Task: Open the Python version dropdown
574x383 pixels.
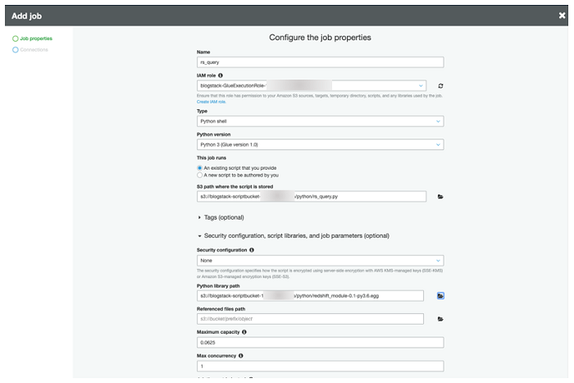Action: (x=320, y=144)
